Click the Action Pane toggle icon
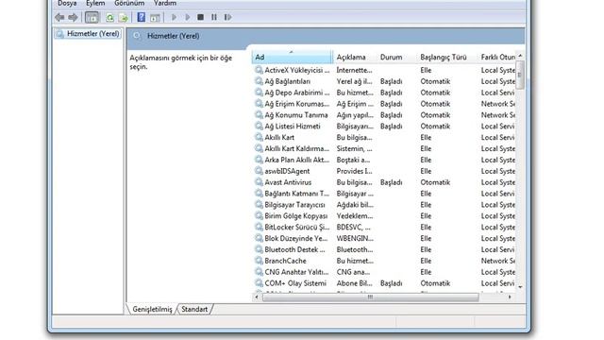Viewport: 604px width, 340px height. (x=155, y=17)
